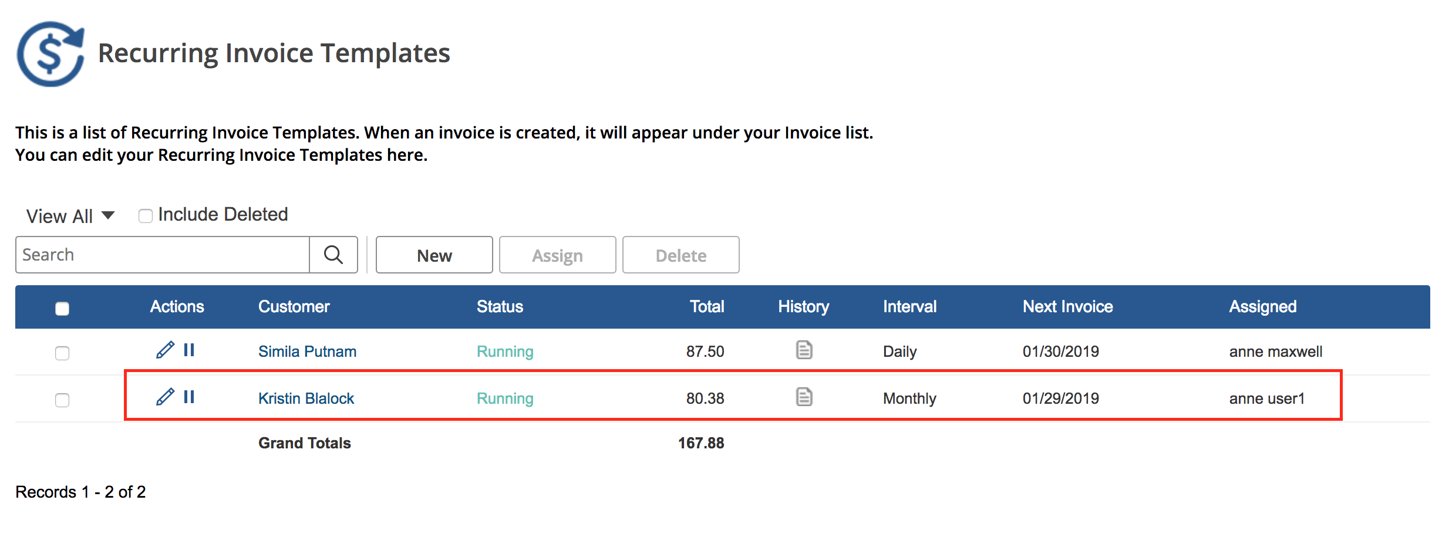This screenshot has width=1442, height=554.
Task: Click the edit pencil for Simila Putnam
Action: (x=165, y=350)
